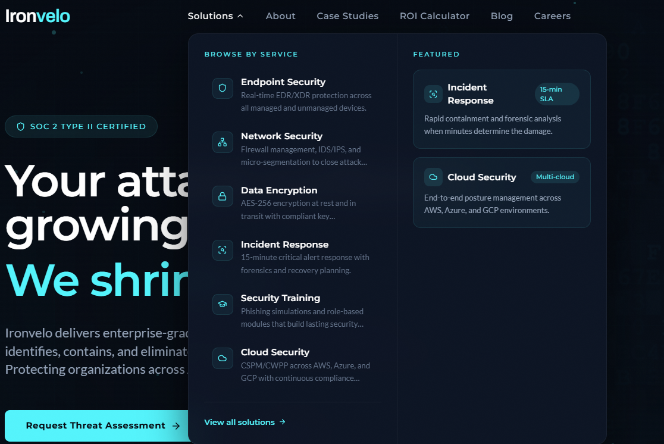
Task: Go to Case Studies
Action: click(x=347, y=16)
